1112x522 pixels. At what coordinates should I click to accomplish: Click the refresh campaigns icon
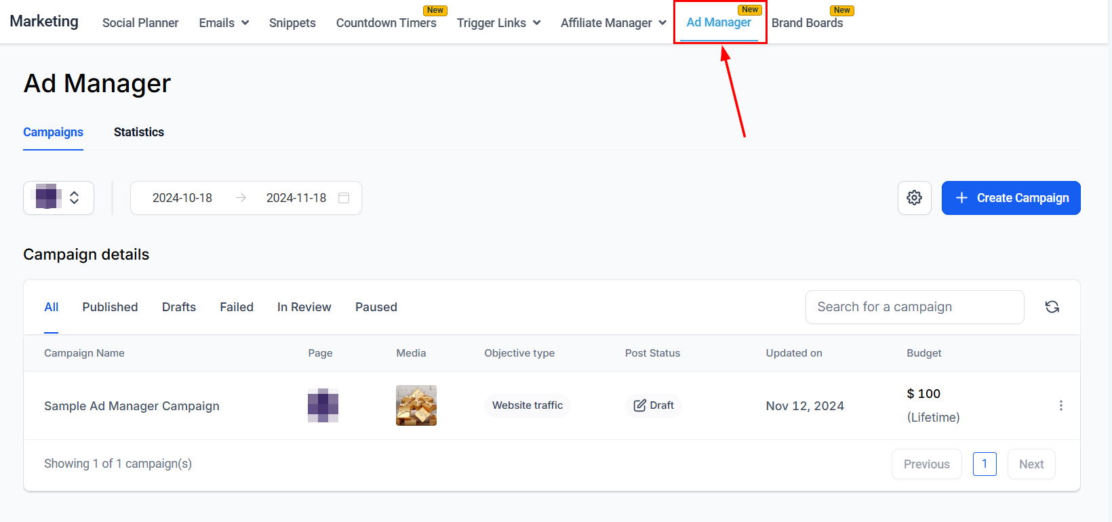[1052, 307]
